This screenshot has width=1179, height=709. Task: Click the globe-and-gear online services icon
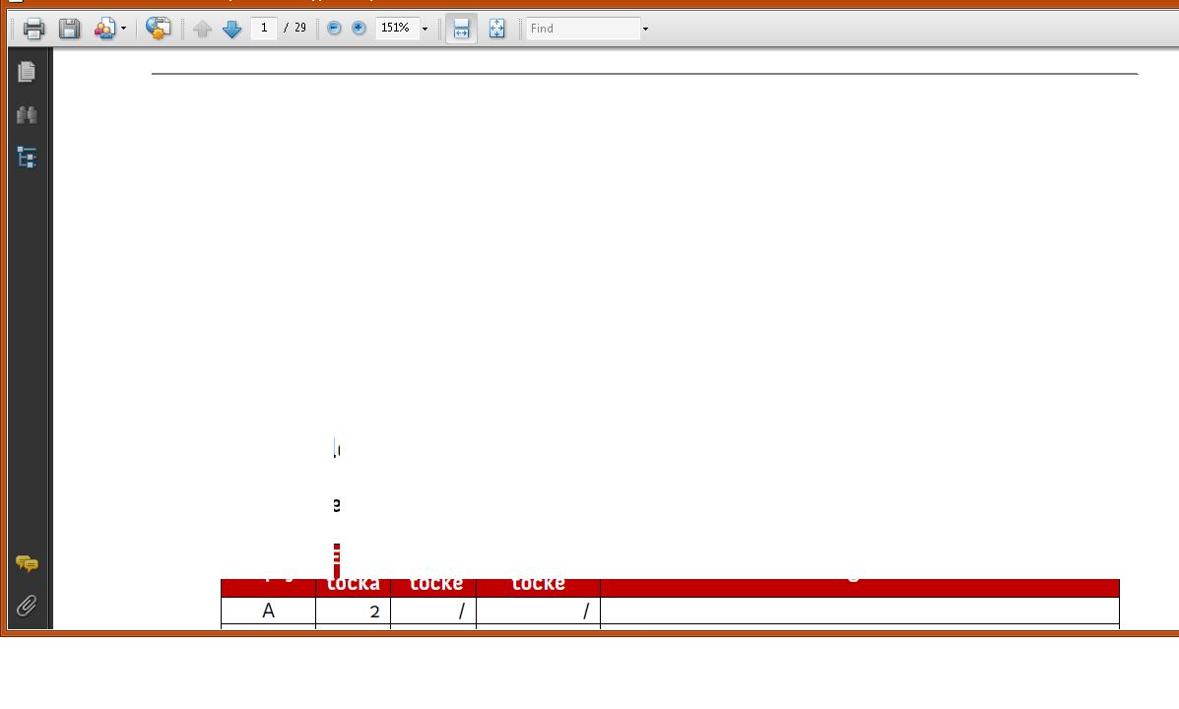tap(158, 29)
